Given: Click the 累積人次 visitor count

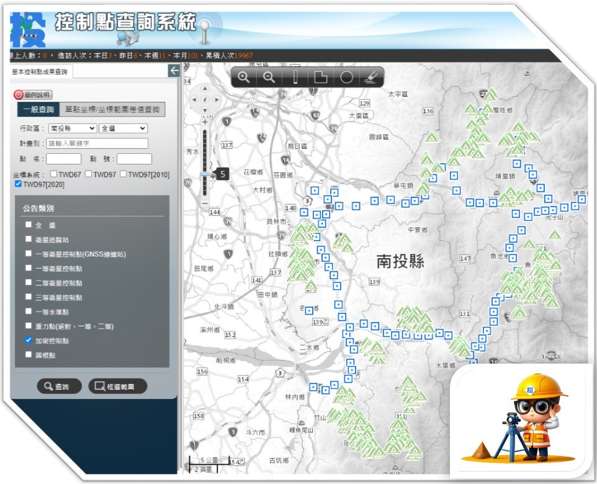Looking at the screenshot, I should [229, 56].
